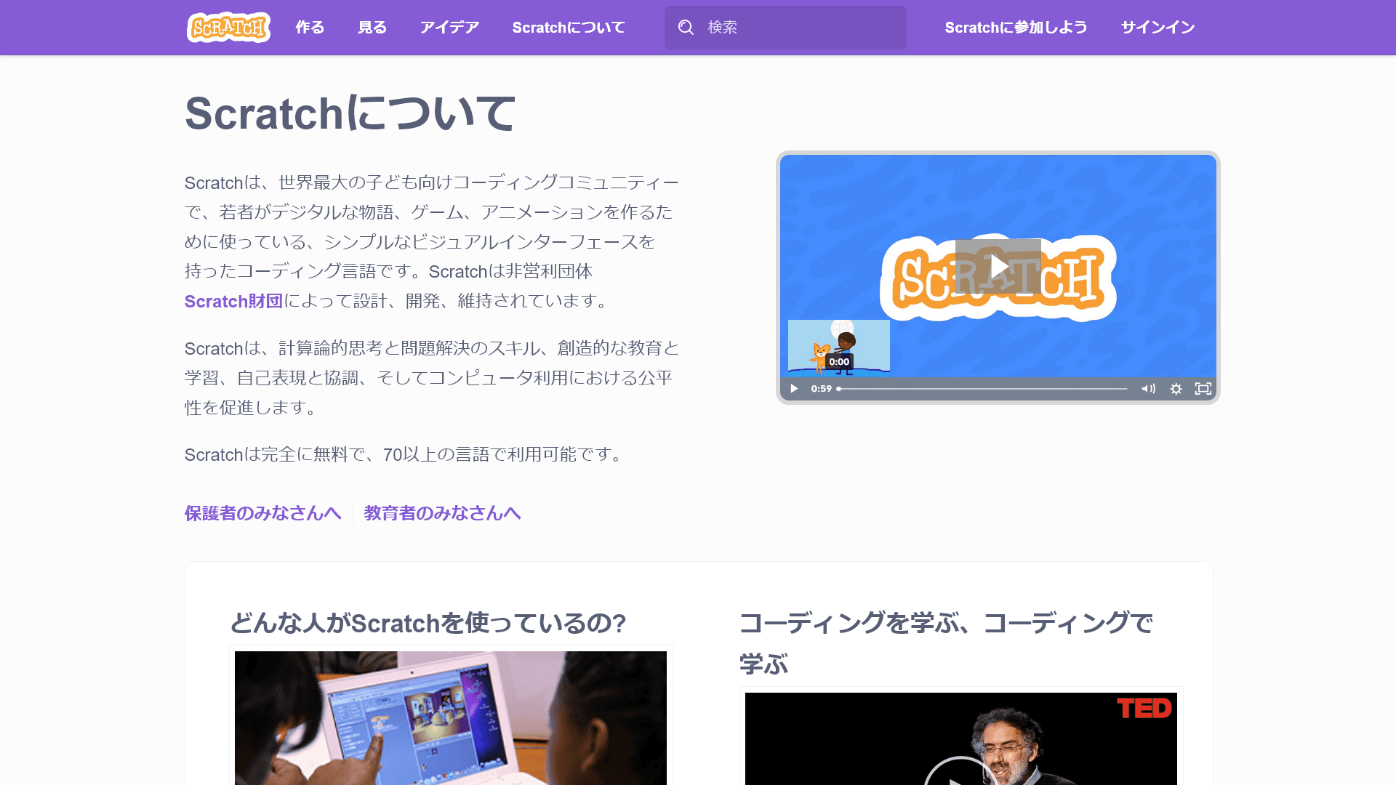Click サインイン in header
Image resolution: width=1396 pixels, height=785 pixels.
click(x=1158, y=28)
